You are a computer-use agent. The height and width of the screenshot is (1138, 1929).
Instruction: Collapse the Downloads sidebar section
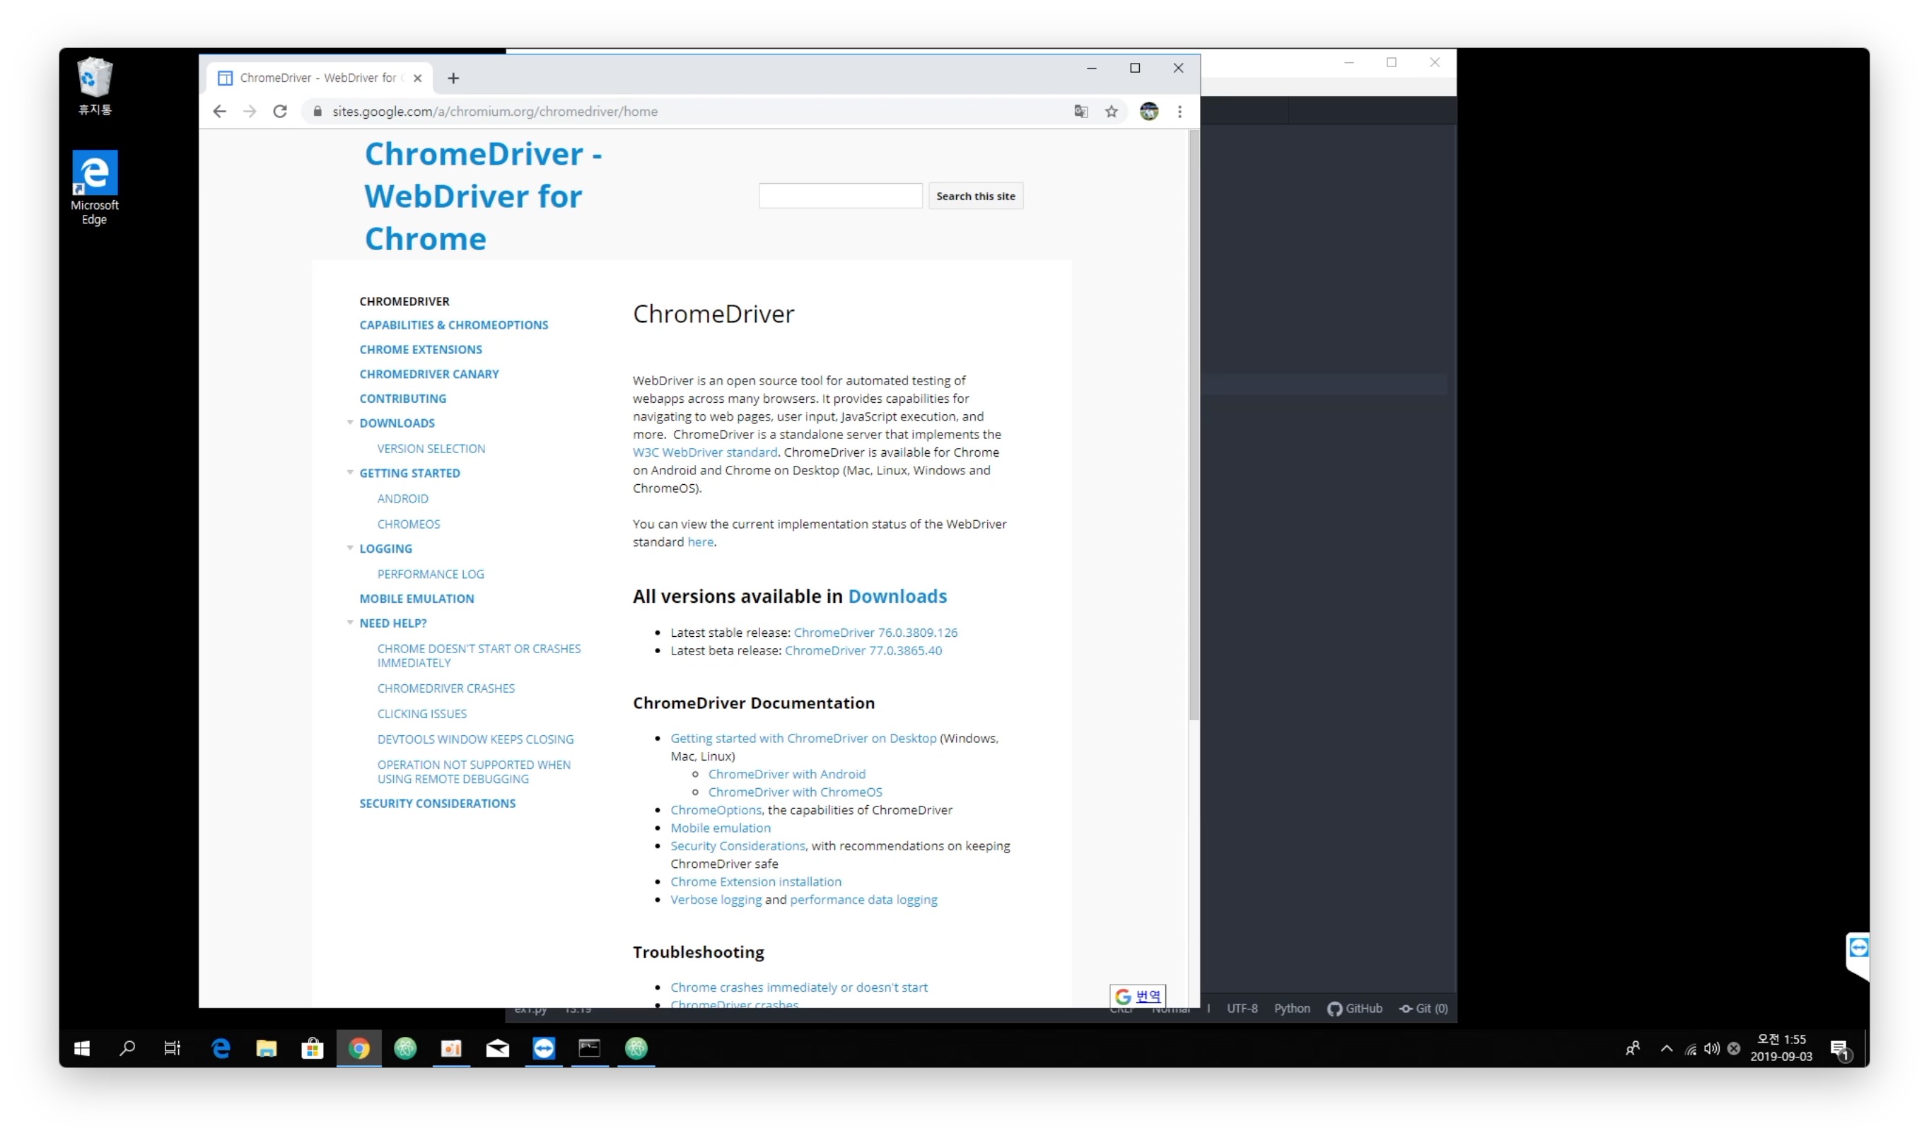click(350, 423)
